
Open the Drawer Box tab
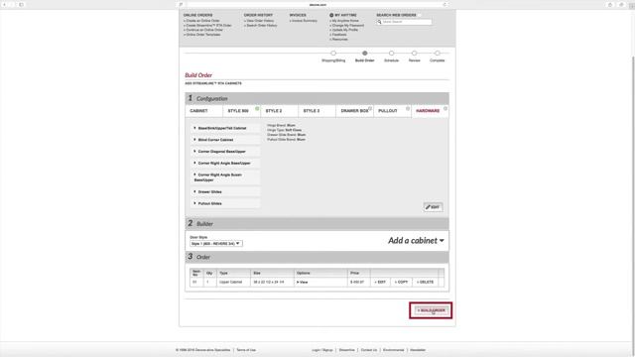tap(354, 111)
